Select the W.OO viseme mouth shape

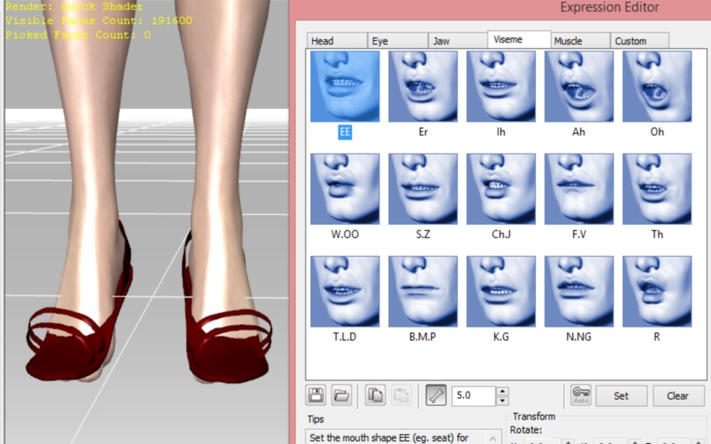345,188
